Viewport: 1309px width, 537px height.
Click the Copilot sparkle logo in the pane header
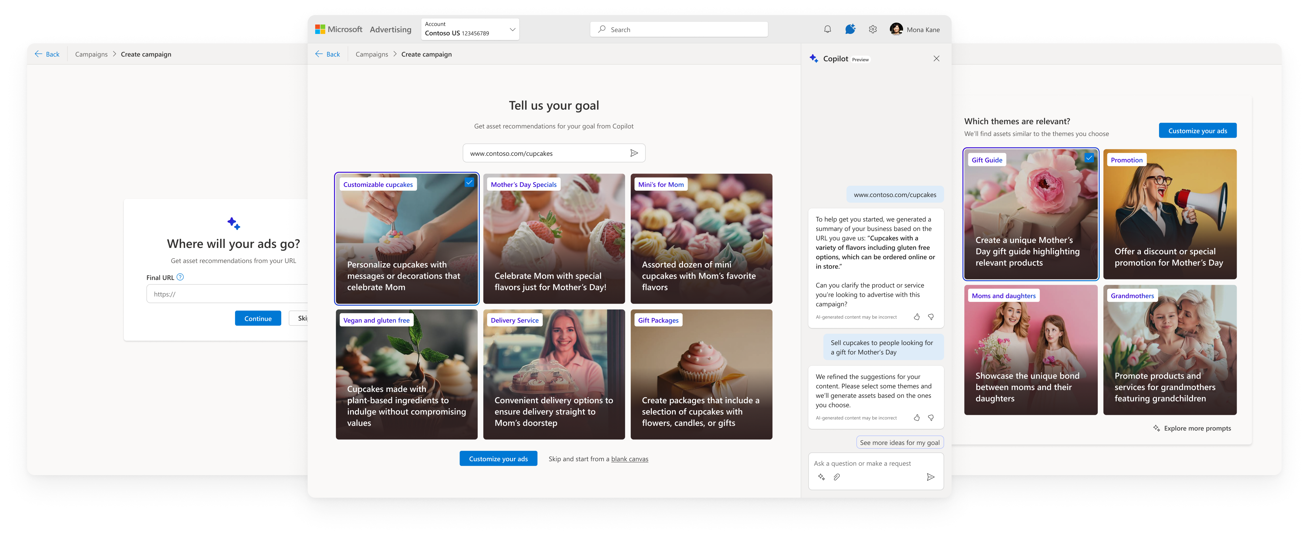814,58
